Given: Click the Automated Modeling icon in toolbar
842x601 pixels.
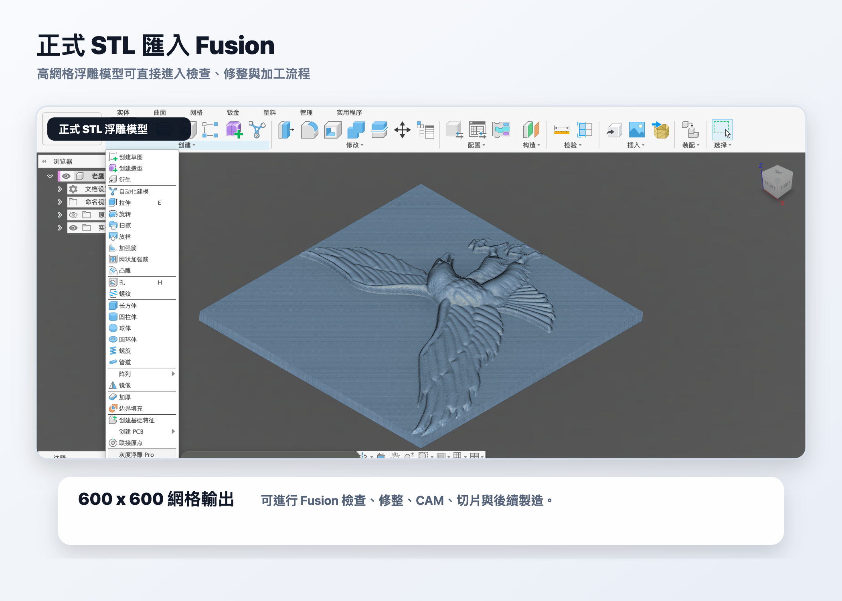Looking at the screenshot, I should pyautogui.click(x=257, y=130).
